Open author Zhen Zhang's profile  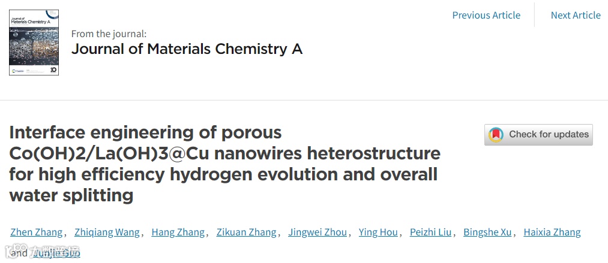click(x=37, y=232)
